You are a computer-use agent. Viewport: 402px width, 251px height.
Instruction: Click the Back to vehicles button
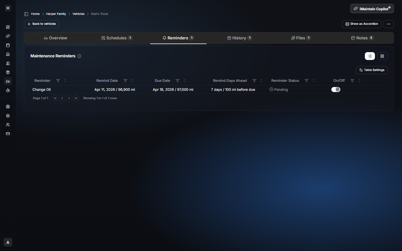[42, 24]
